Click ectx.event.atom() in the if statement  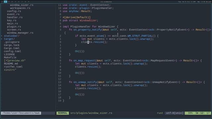click(x=93, y=36)
